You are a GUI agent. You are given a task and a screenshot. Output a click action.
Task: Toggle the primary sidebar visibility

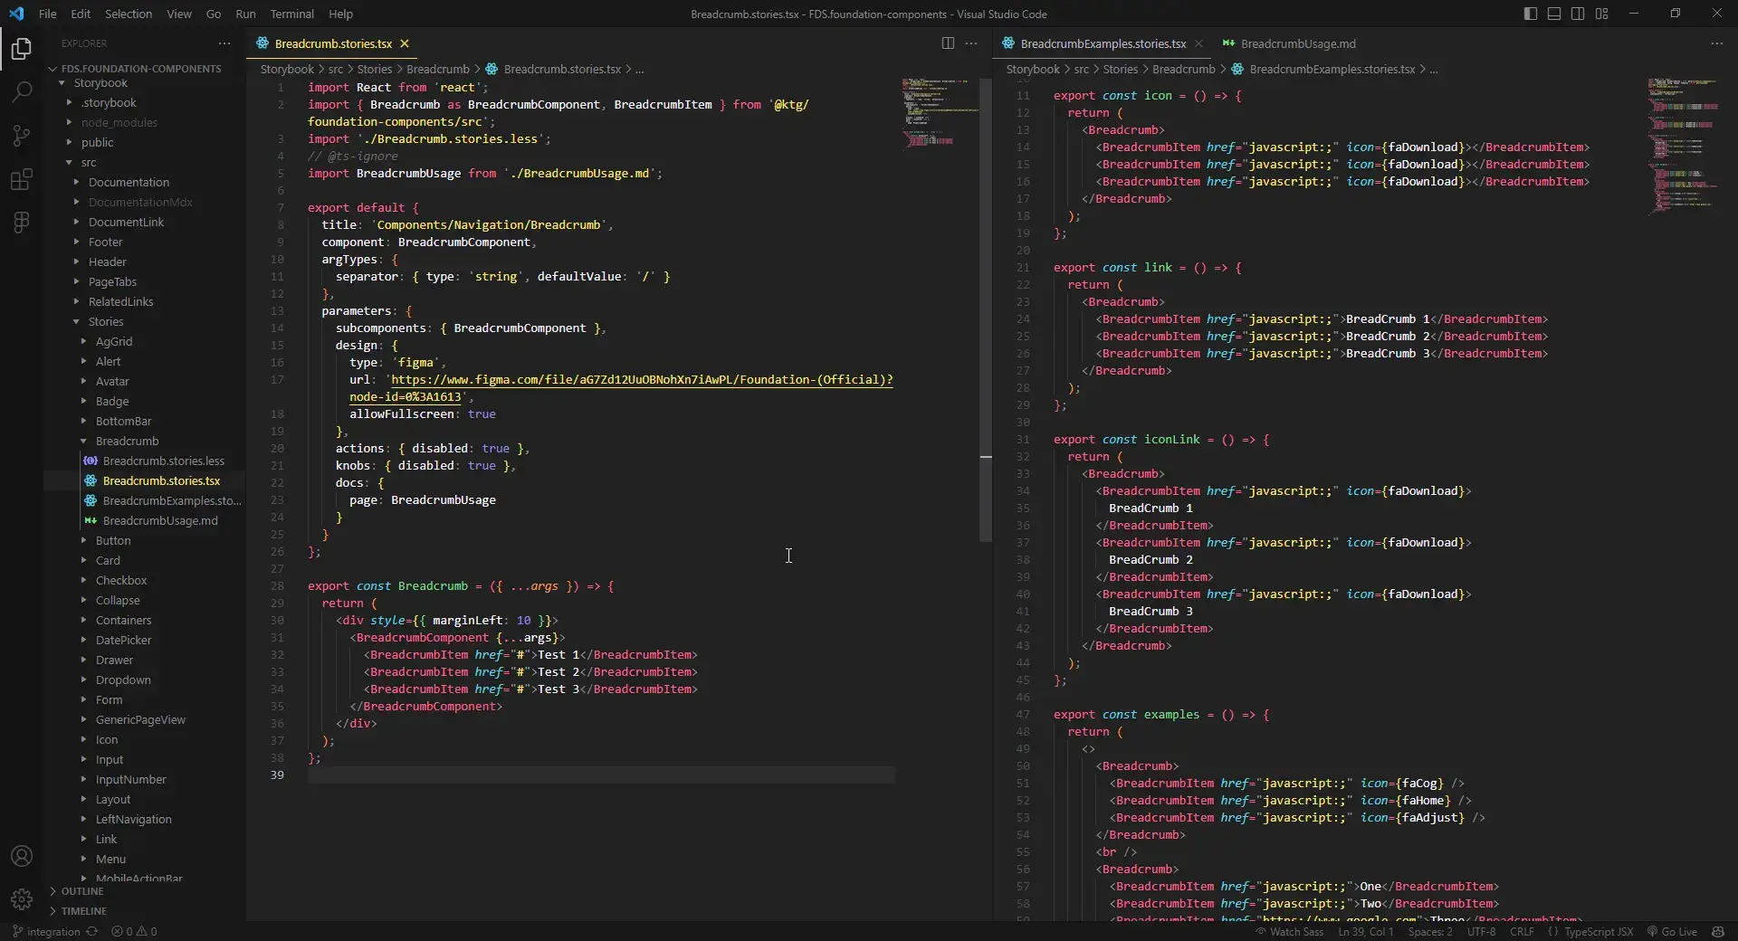pos(1530,14)
